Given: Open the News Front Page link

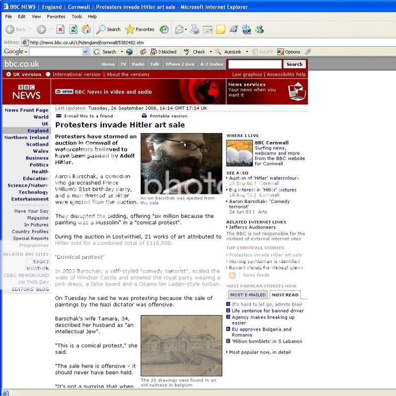Looking at the screenshot, I should (x=27, y=110).
